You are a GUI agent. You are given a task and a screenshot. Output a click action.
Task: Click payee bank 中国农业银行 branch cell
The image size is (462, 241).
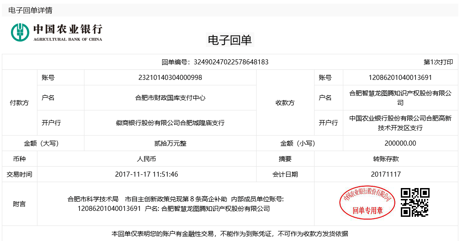(400, 123)
